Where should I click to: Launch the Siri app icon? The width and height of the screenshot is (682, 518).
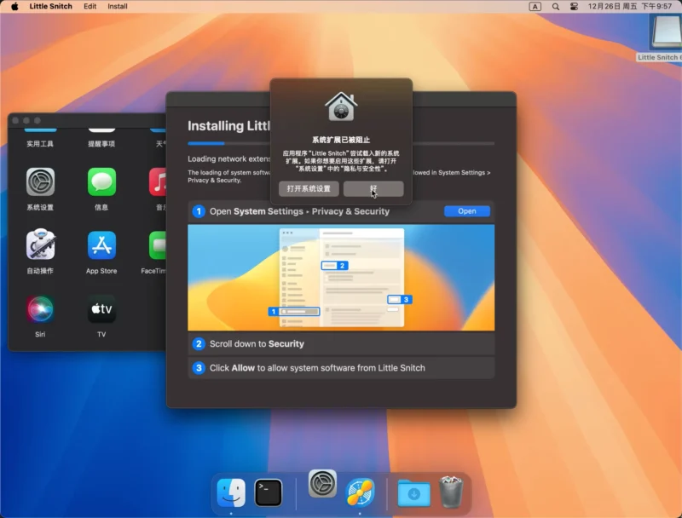tap(40, 308)
